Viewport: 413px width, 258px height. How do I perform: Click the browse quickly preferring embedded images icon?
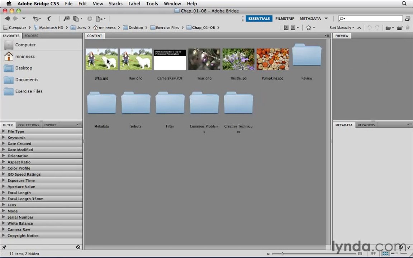[x=286, y=28]
